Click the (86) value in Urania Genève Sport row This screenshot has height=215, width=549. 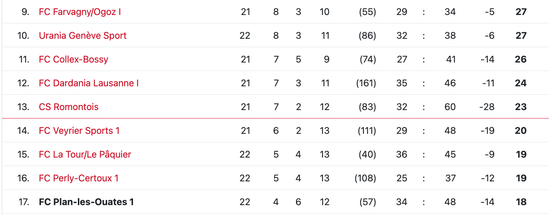click(x=367, y=35)
